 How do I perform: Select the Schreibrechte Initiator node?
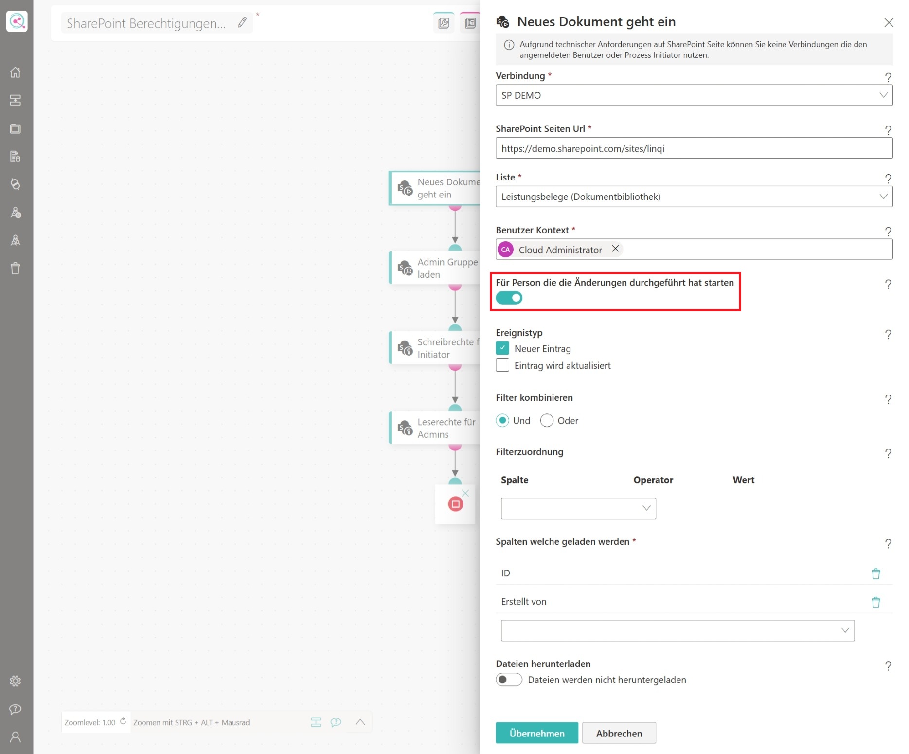click(435, 348)
